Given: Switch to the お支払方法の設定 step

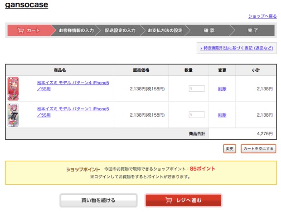Looking at the screenshot, I should tap(165, 31).
